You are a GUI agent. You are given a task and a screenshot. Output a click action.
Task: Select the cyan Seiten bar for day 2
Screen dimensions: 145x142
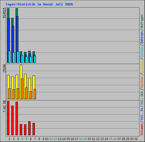point(14,57)
